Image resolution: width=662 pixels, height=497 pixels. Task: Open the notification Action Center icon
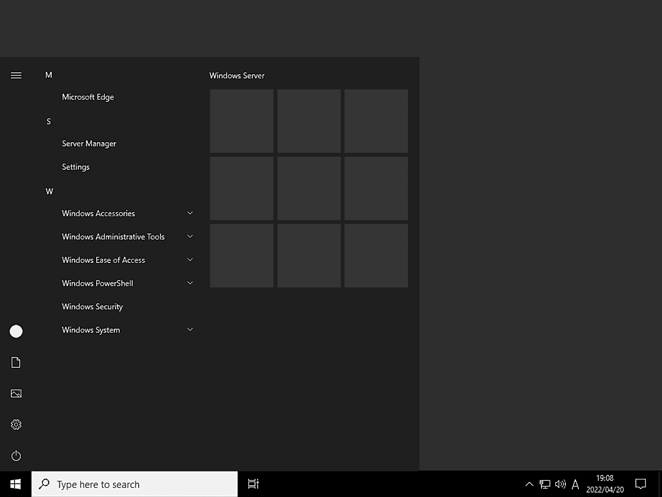pos(640,484)
